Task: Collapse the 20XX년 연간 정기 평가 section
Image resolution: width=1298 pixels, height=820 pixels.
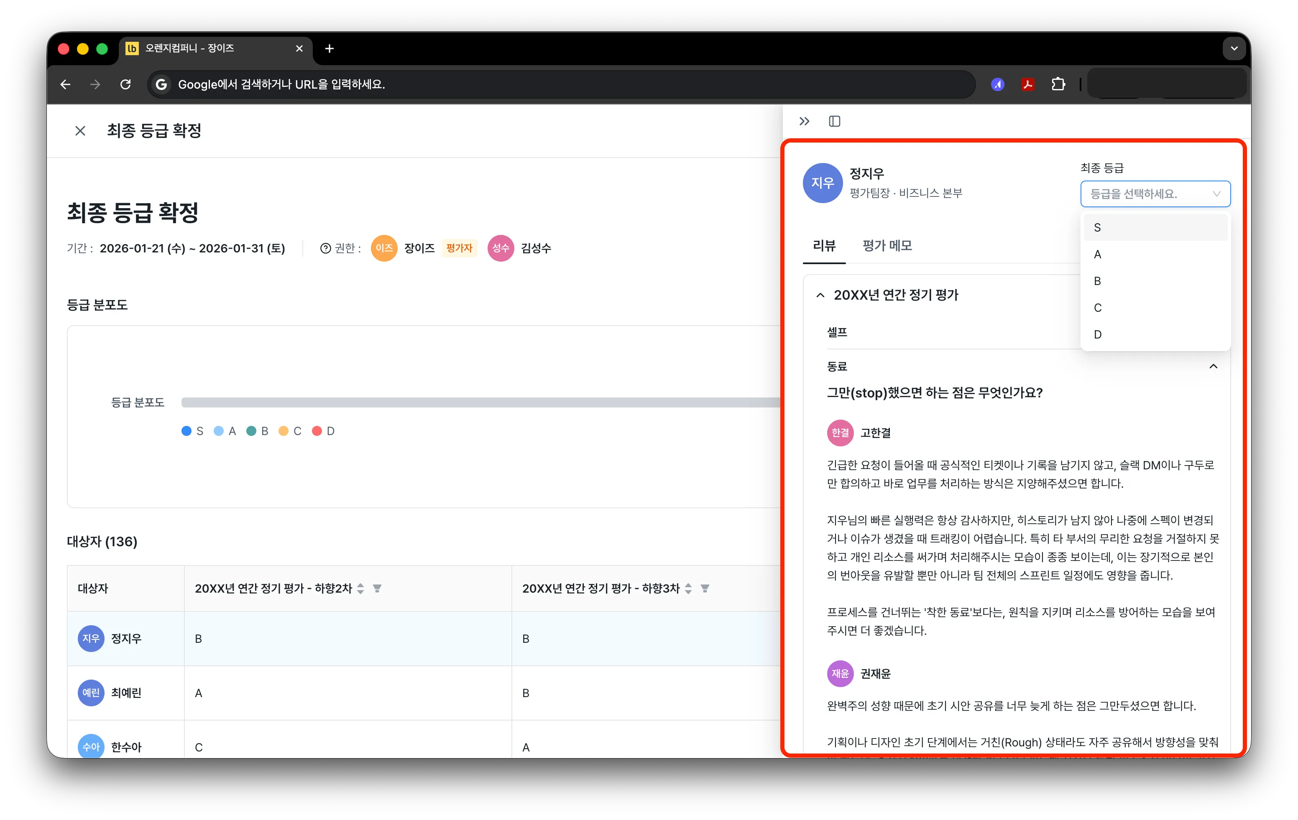Action: click(x=820, y=295)
